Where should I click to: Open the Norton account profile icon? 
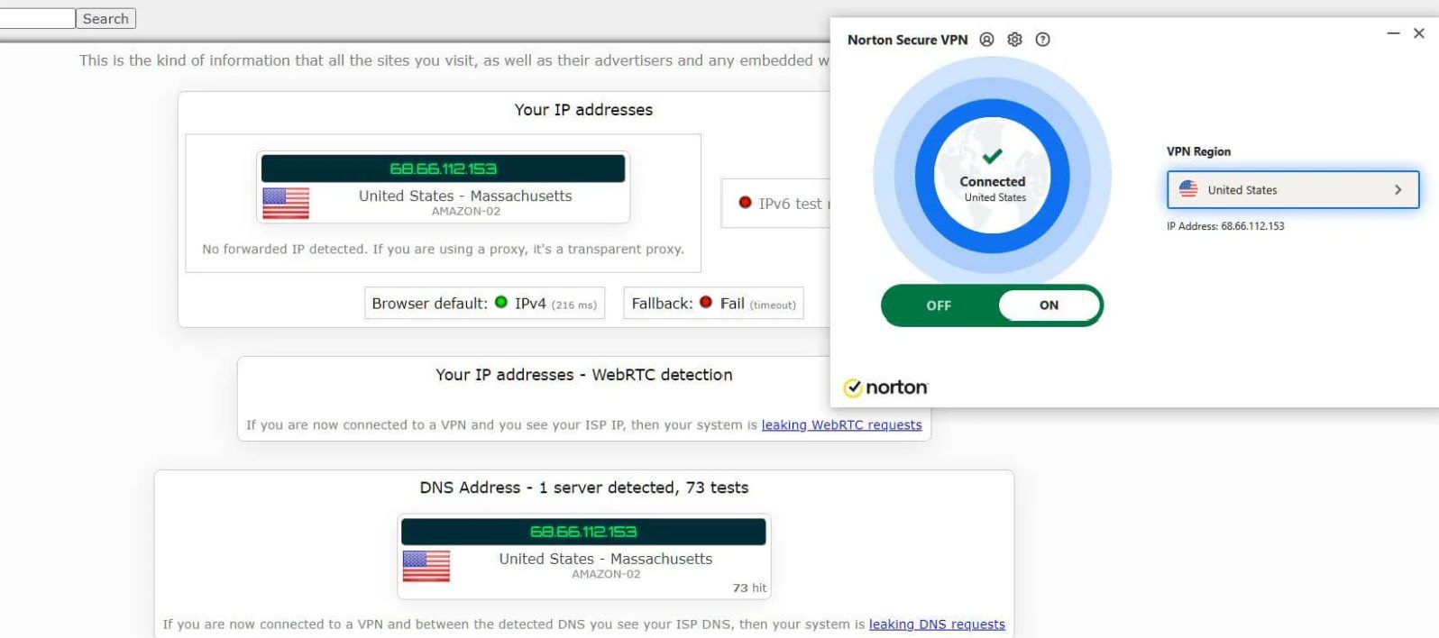(x=986, y=40)
